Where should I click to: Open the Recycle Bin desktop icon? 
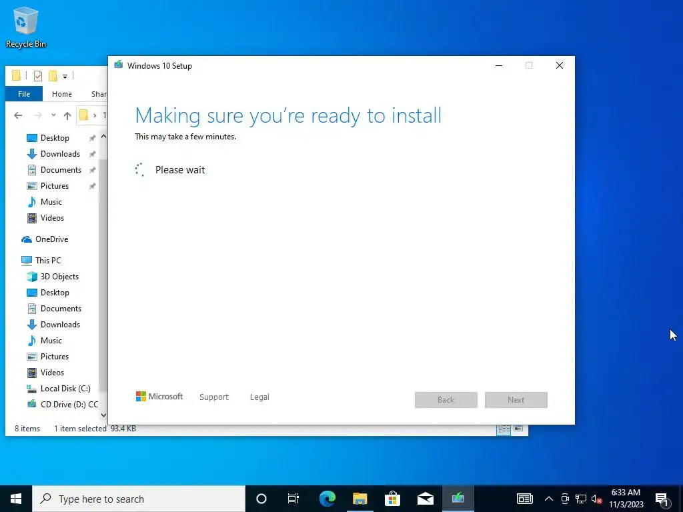(x=26, y=27)
